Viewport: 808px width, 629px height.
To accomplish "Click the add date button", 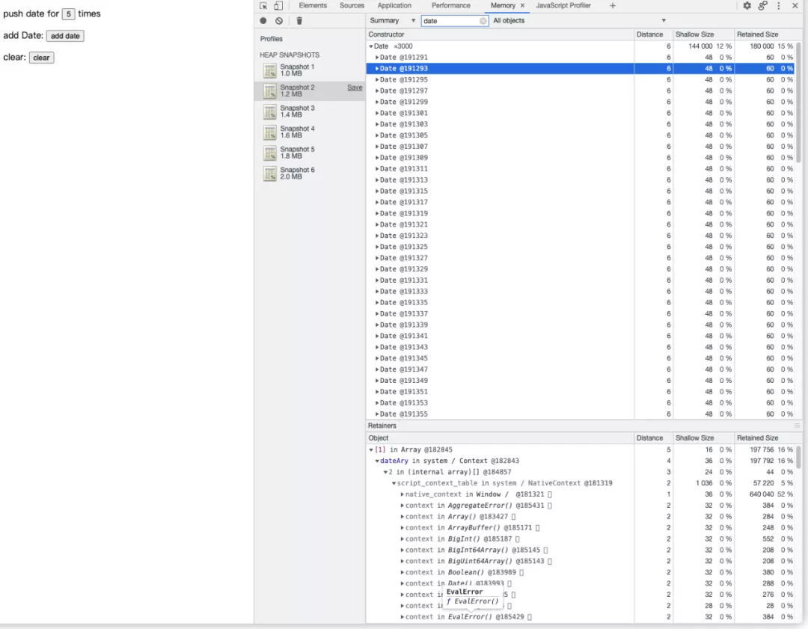I will pyautogui.click(x=65, y=36).
